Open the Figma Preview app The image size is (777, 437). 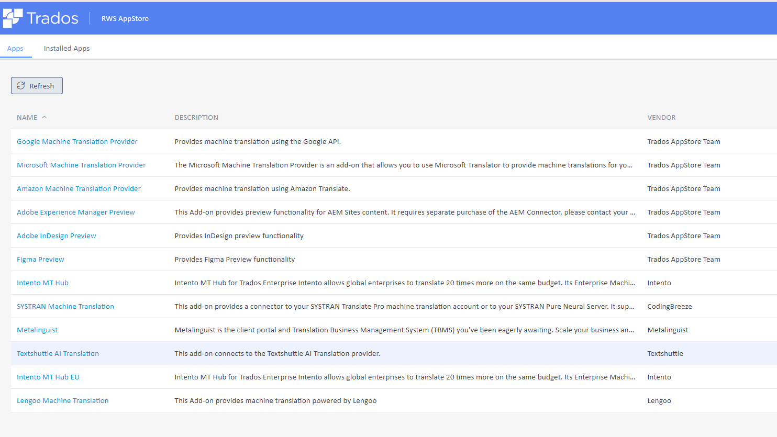[x=40, y=260]
